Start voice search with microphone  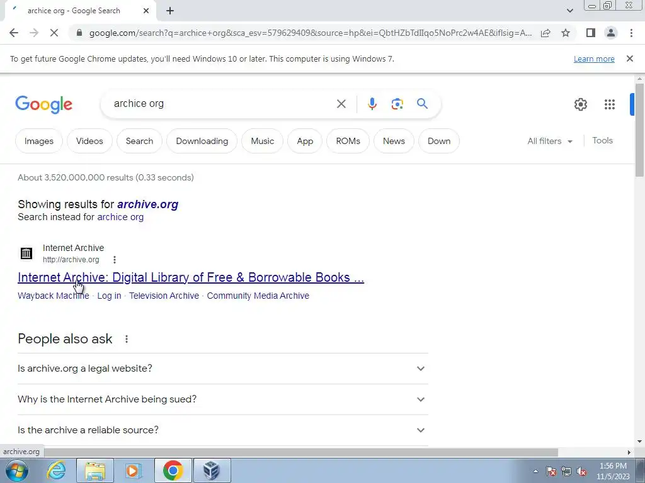pyautogui.click(x=372, y=104)
